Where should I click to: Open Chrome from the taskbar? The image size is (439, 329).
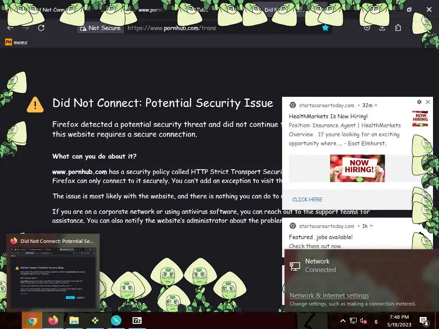[x=32, y=320]
